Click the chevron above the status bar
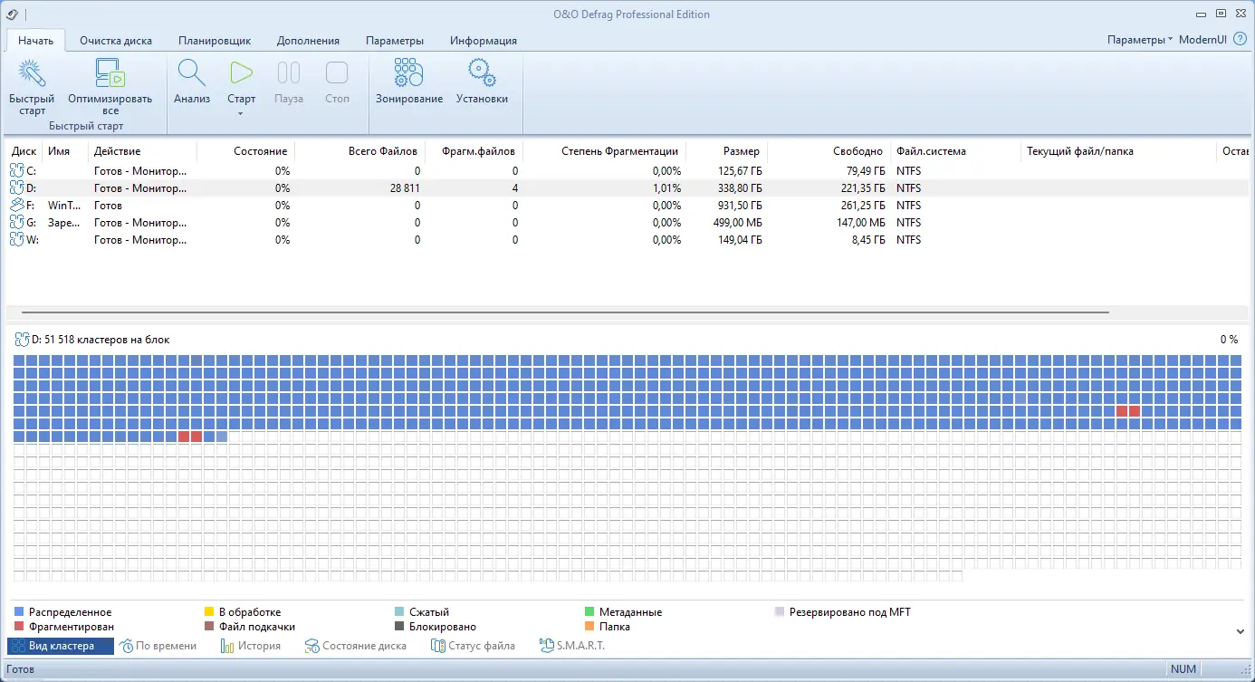The image size is (1255, 682). click(x=1241, y=629)
